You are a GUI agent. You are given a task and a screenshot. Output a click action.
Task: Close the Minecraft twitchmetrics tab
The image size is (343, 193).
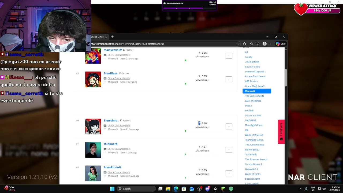point(106,37)
